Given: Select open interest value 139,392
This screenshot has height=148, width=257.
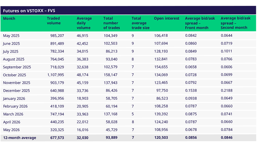Looking at the screenshot, I should pos(161,114).
